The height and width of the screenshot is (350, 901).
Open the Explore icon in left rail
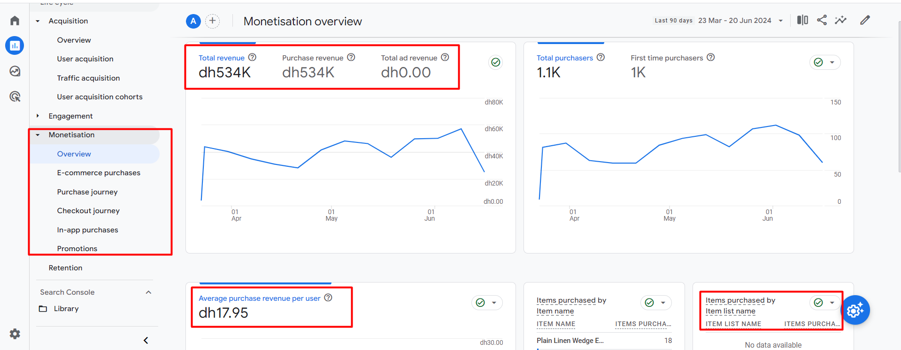coord(15,71)
